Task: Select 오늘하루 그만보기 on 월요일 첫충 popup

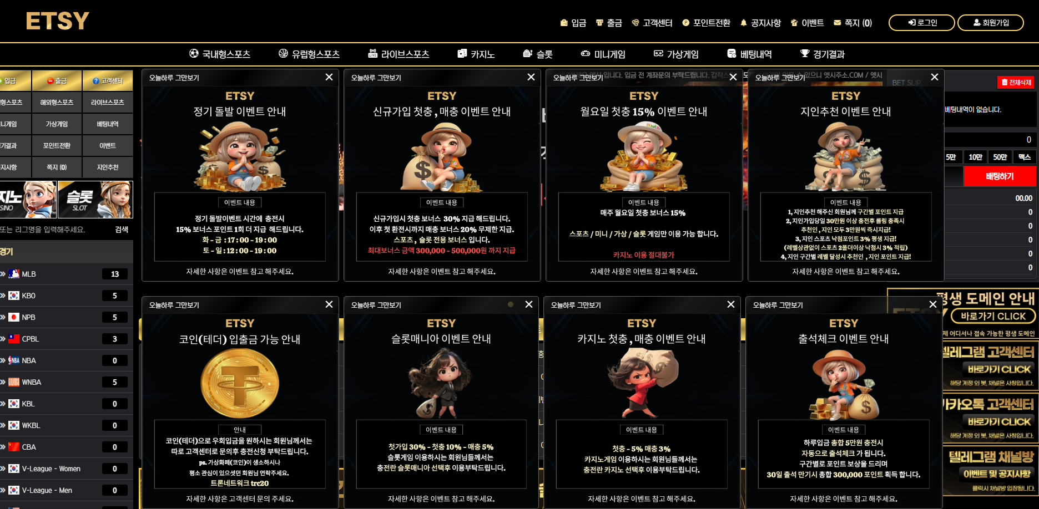Action: [578, 78]
